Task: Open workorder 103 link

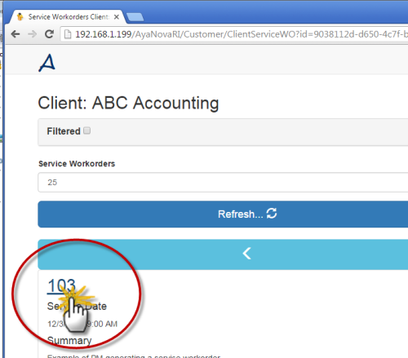Action: 61,285
